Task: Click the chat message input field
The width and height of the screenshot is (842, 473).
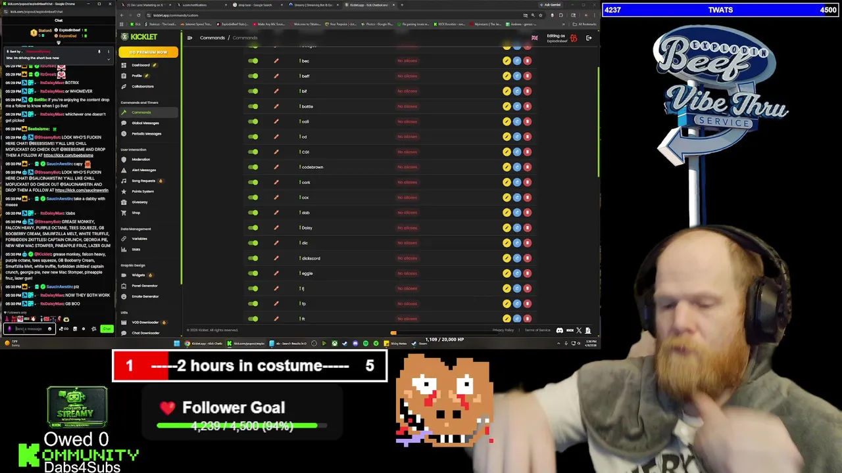Action: (29, 328)
